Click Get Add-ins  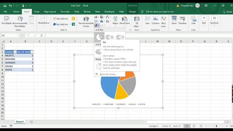coord(60,19)
